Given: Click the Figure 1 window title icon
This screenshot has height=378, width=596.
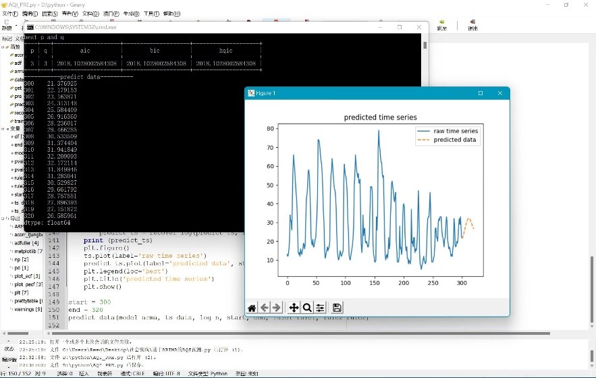Looking at the screenshot, I should click(x=251, y=93).
